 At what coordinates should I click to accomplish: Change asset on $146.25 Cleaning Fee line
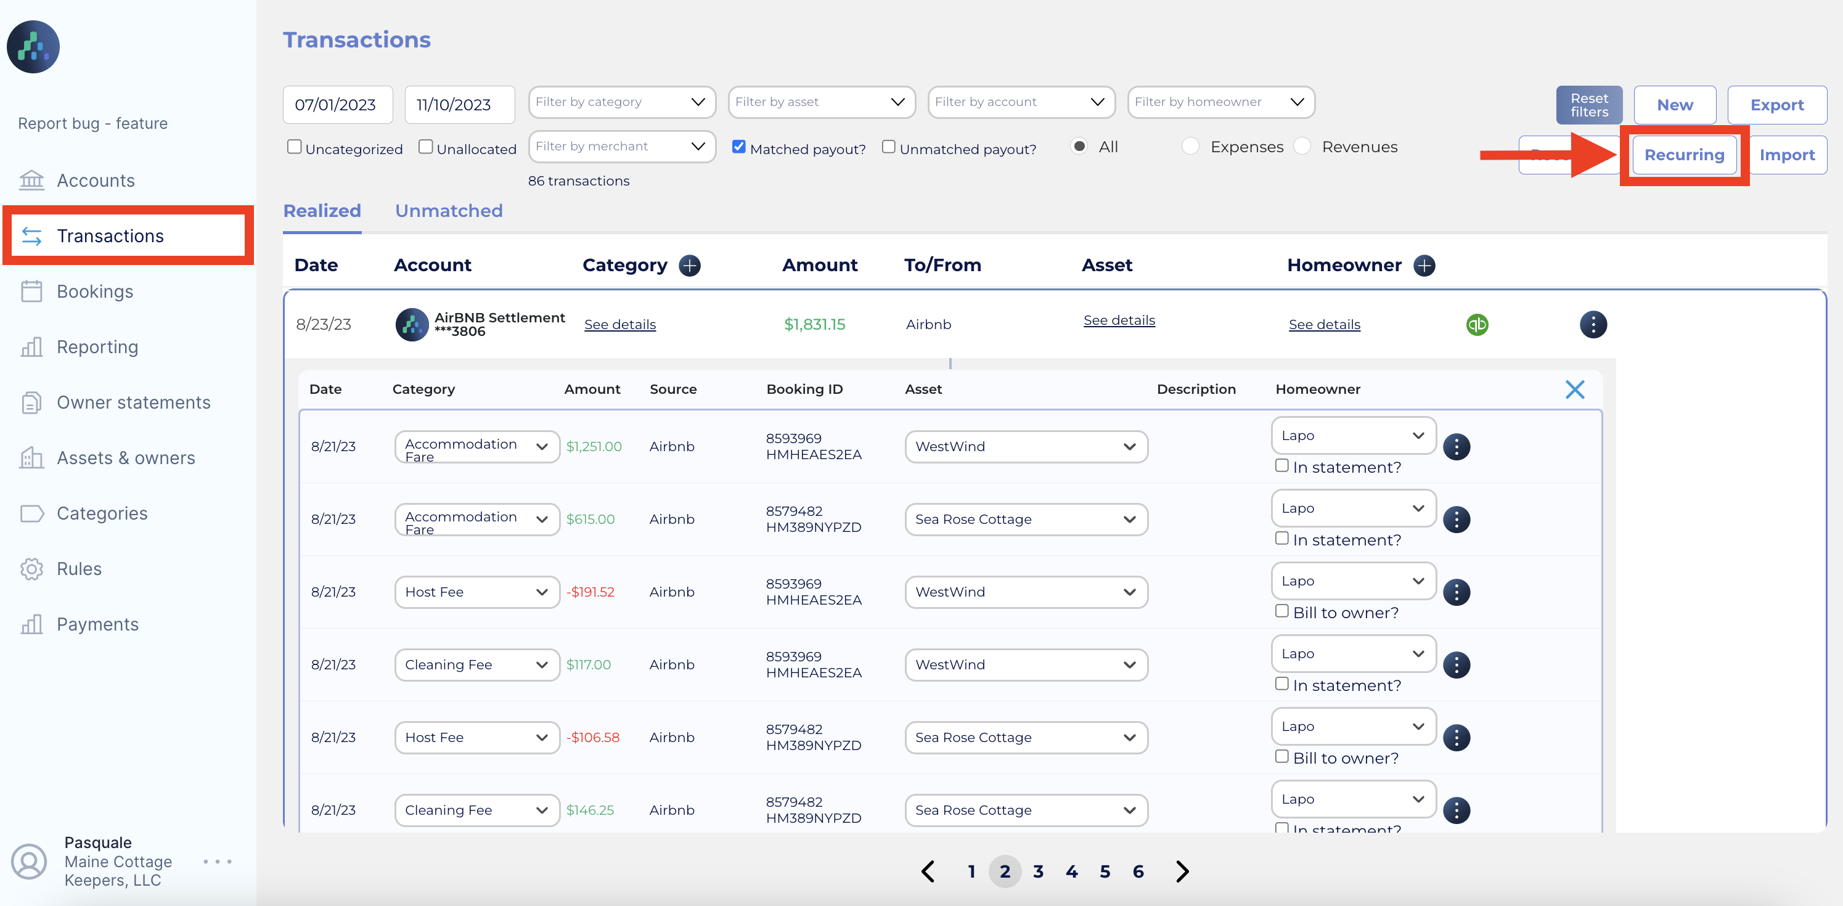(1026, 811)
